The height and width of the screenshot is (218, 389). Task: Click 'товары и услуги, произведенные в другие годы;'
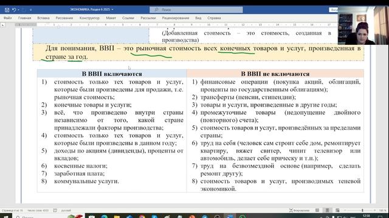point(269,105)
